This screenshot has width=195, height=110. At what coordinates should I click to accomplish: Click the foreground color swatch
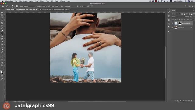coord(1,72)
